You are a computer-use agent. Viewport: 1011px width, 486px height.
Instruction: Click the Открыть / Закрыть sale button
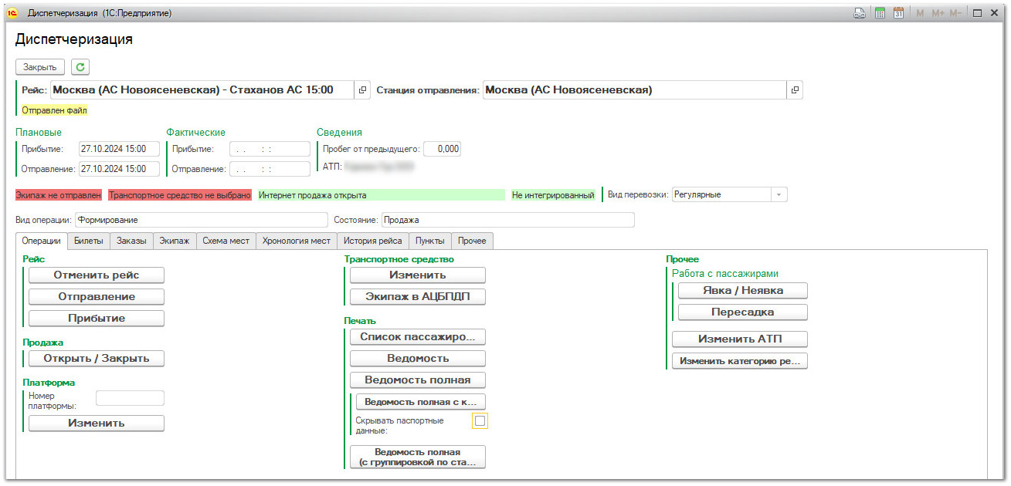point(96,358)
